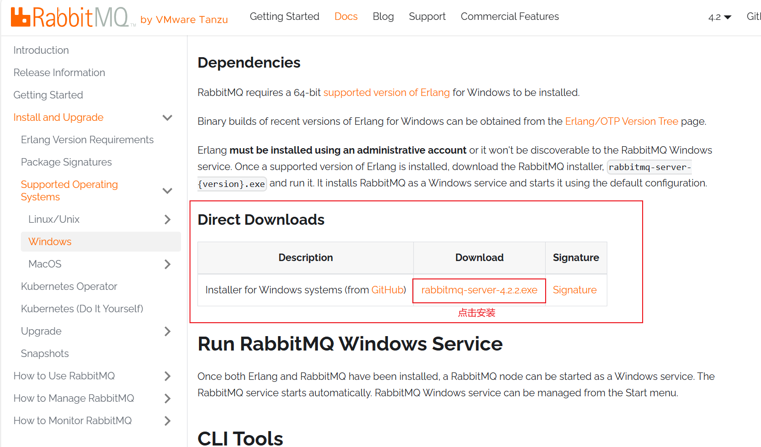Download rabbitmq-server-4.2.2.exe installer
Image resolution: width=761 pixels, height=447 pixels.
pyautogui.click(x=479, y=290)
